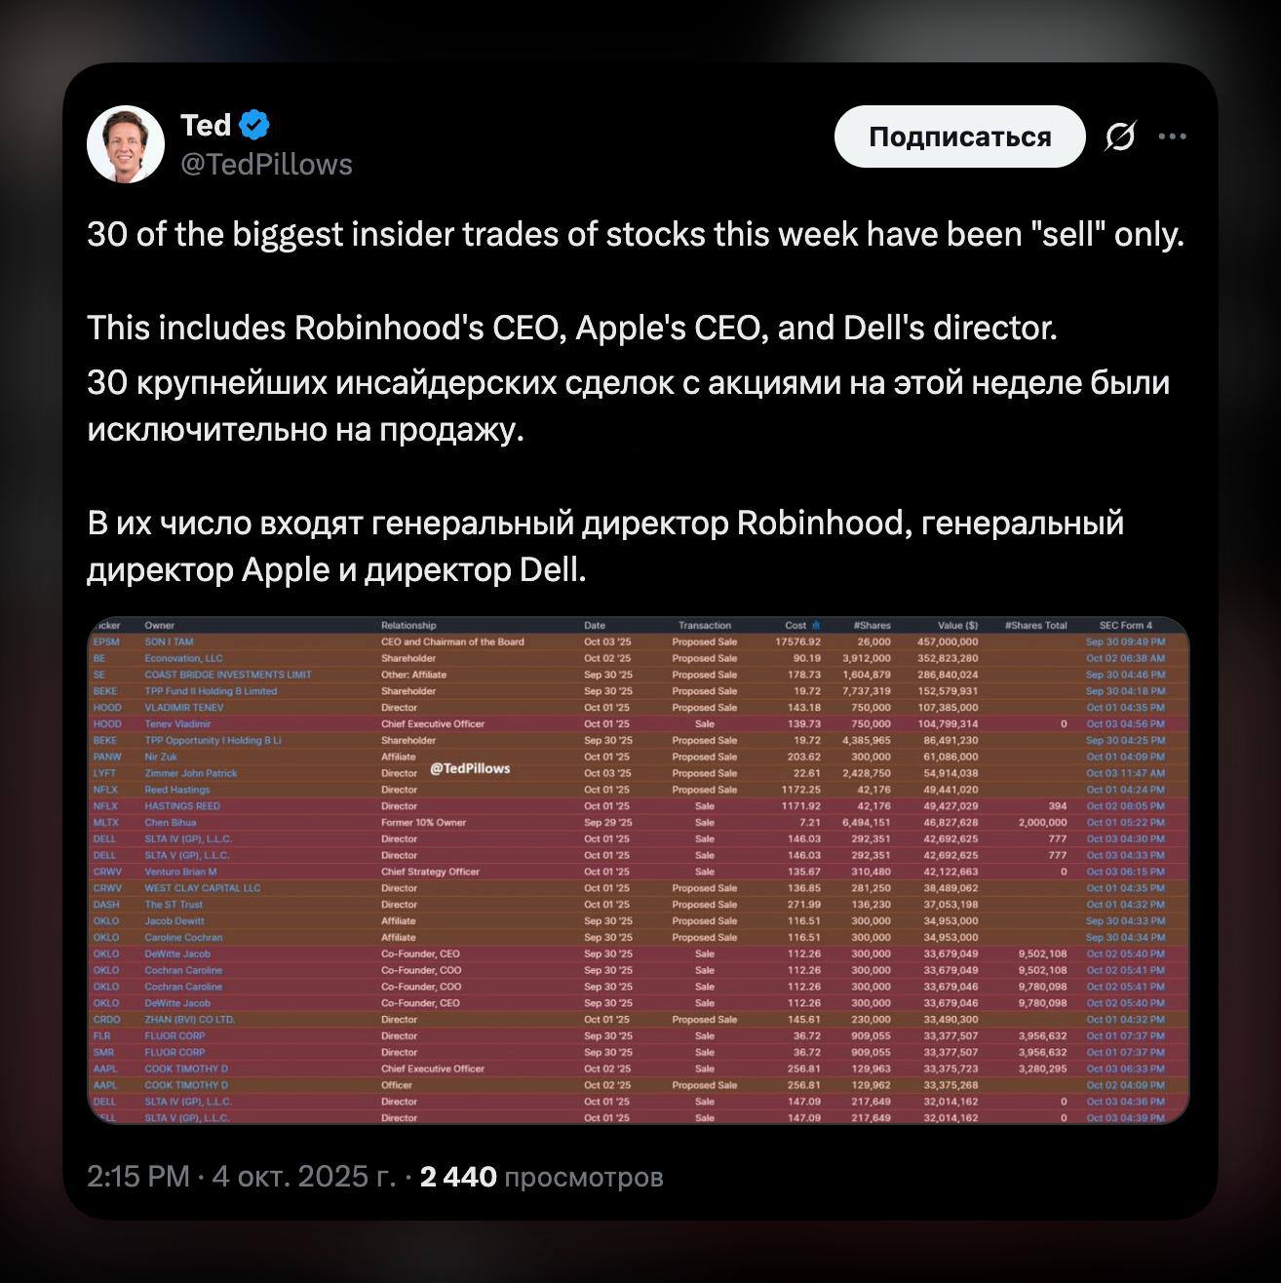Viewport: 1281px width, 1283px height.
Task: Click Ted's profile avatar photo
Action: 126,144
